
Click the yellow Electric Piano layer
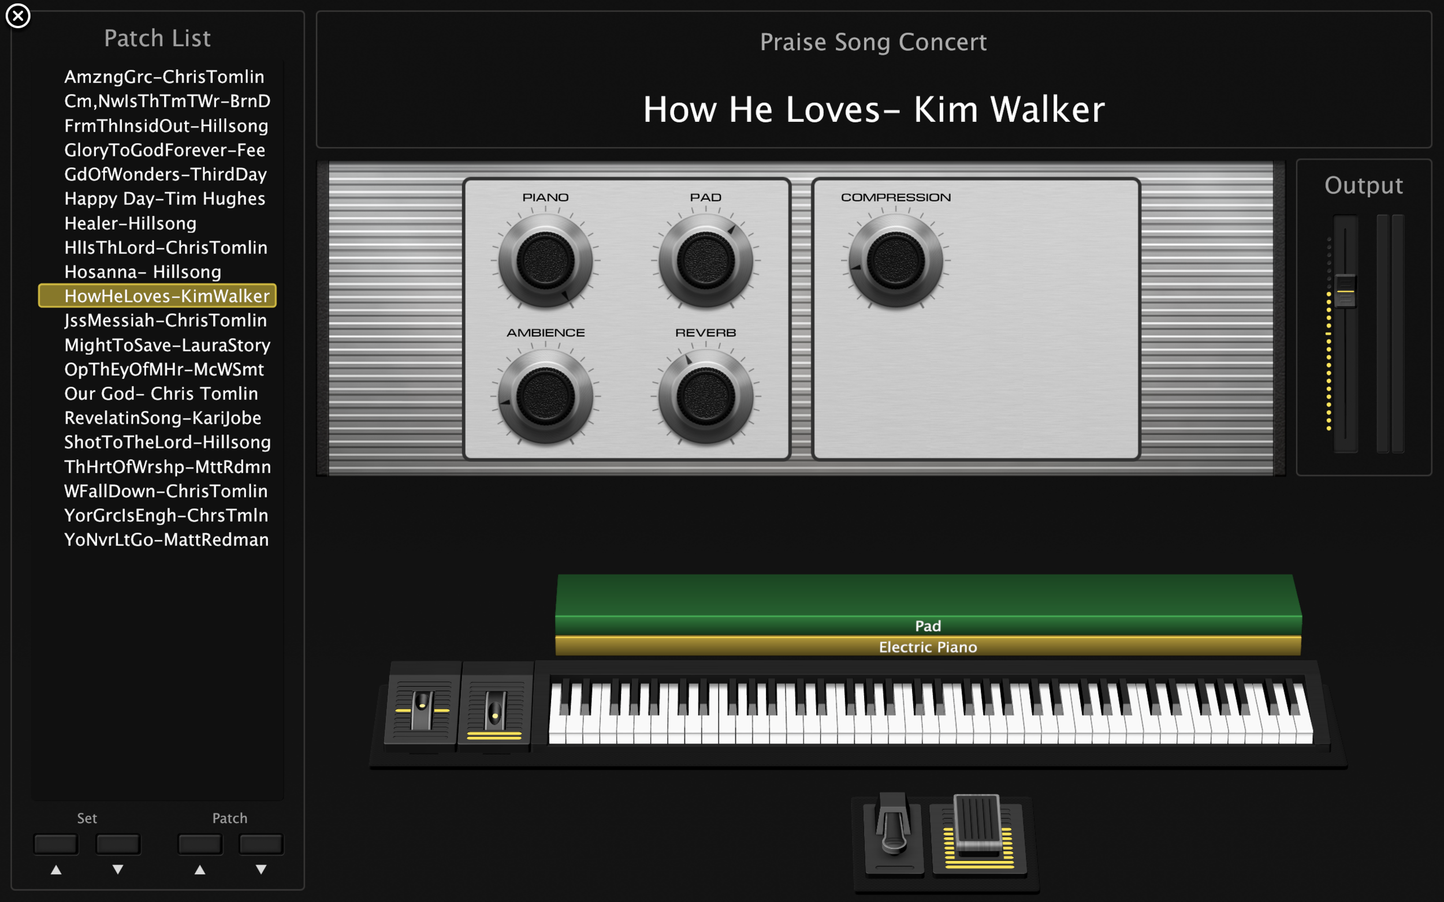click(928, 647)
